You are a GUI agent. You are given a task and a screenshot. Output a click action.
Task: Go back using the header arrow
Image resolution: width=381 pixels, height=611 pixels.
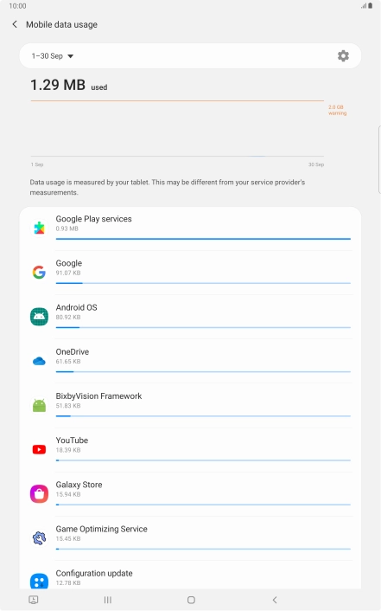point(15,24)
